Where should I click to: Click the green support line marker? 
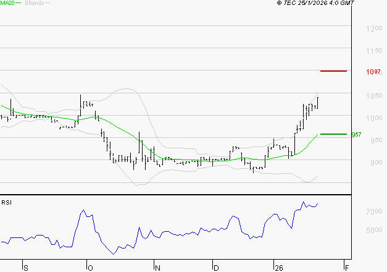(333, 134)
